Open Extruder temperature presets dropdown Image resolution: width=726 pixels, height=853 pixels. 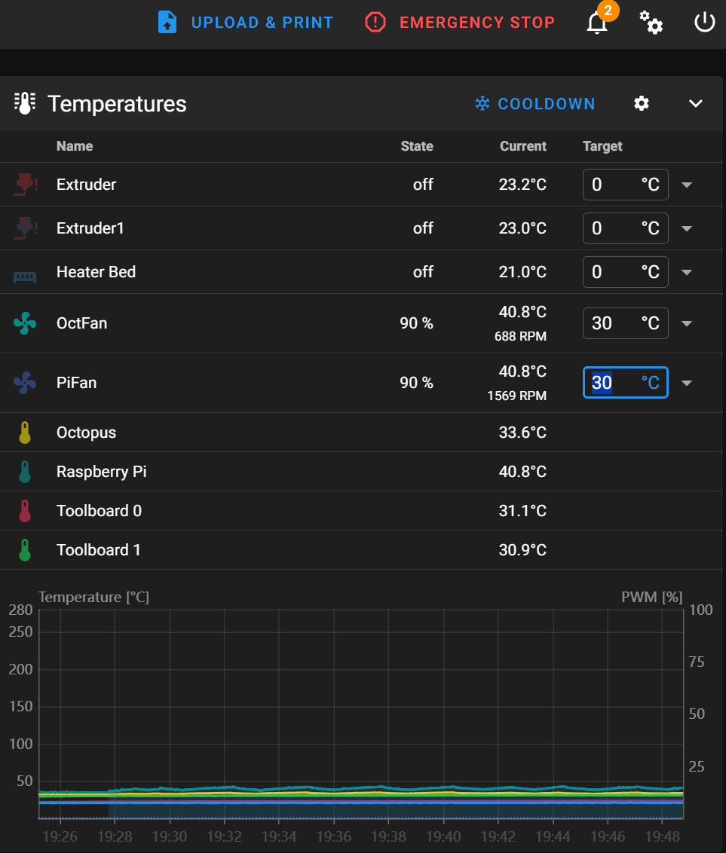(x=687, y=185)
